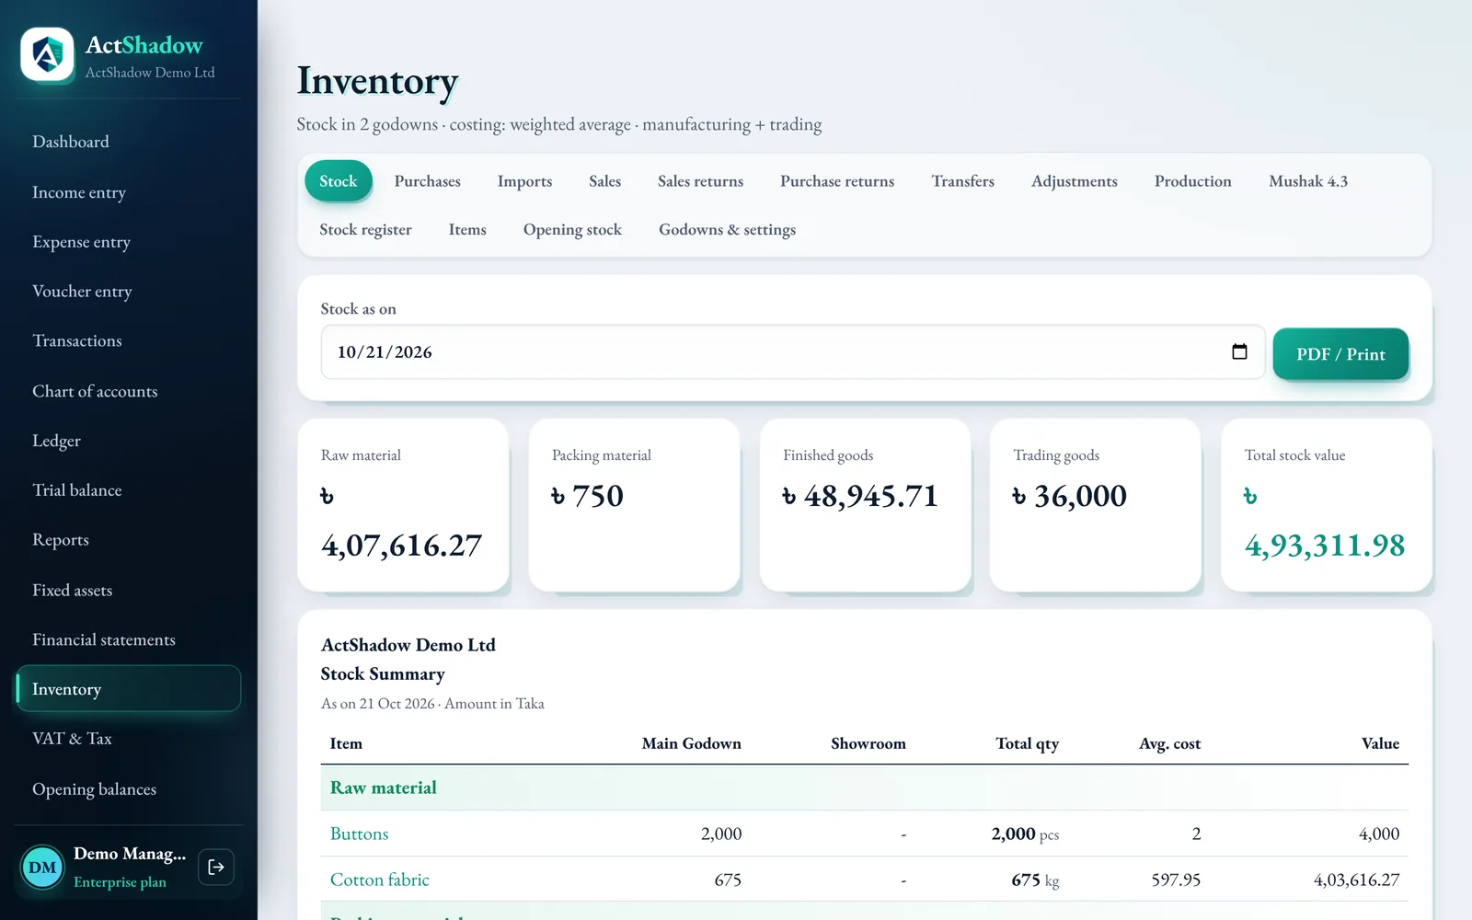Open Godowns & settings tab
Image resolution: width=1472 pixels, height=920 pixels.
(727, 230)
